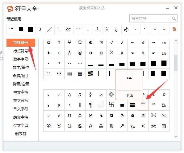Insert recent infinity ∞ symbol
Screen dimensions: 184x153
coord(69,29)
